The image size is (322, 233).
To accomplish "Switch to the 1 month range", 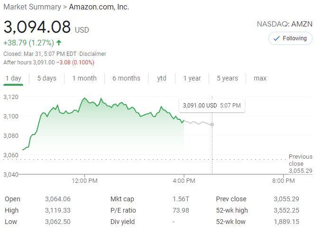I will pyautogui.click(x=84, y=78).
